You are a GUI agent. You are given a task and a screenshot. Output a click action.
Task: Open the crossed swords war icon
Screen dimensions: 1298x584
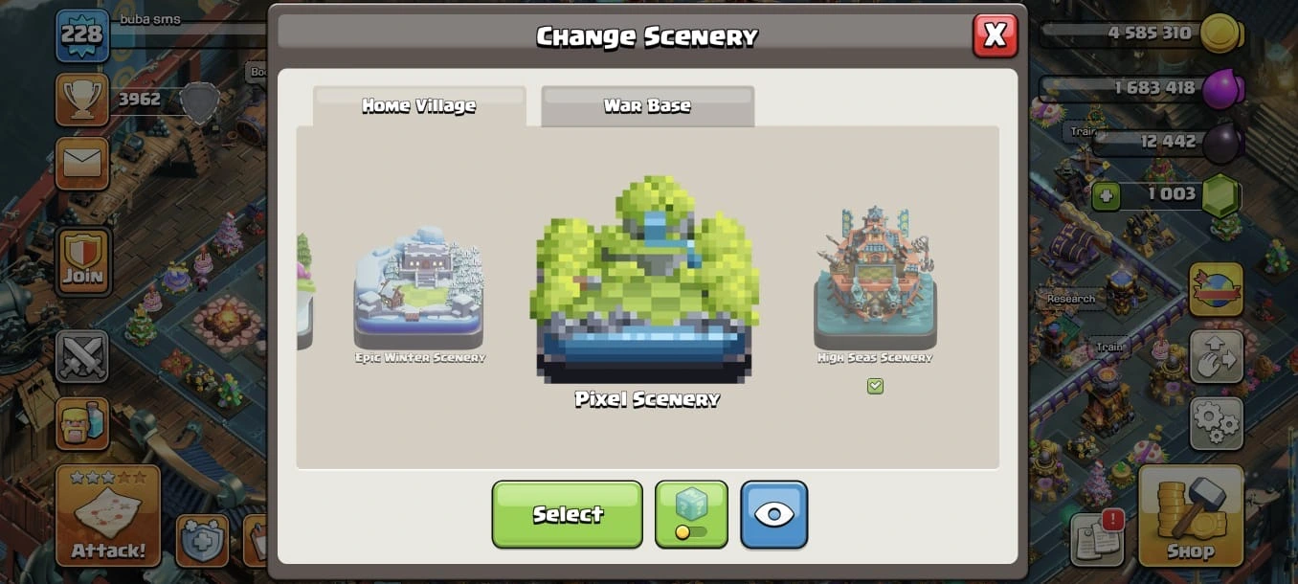coord(82,356)
